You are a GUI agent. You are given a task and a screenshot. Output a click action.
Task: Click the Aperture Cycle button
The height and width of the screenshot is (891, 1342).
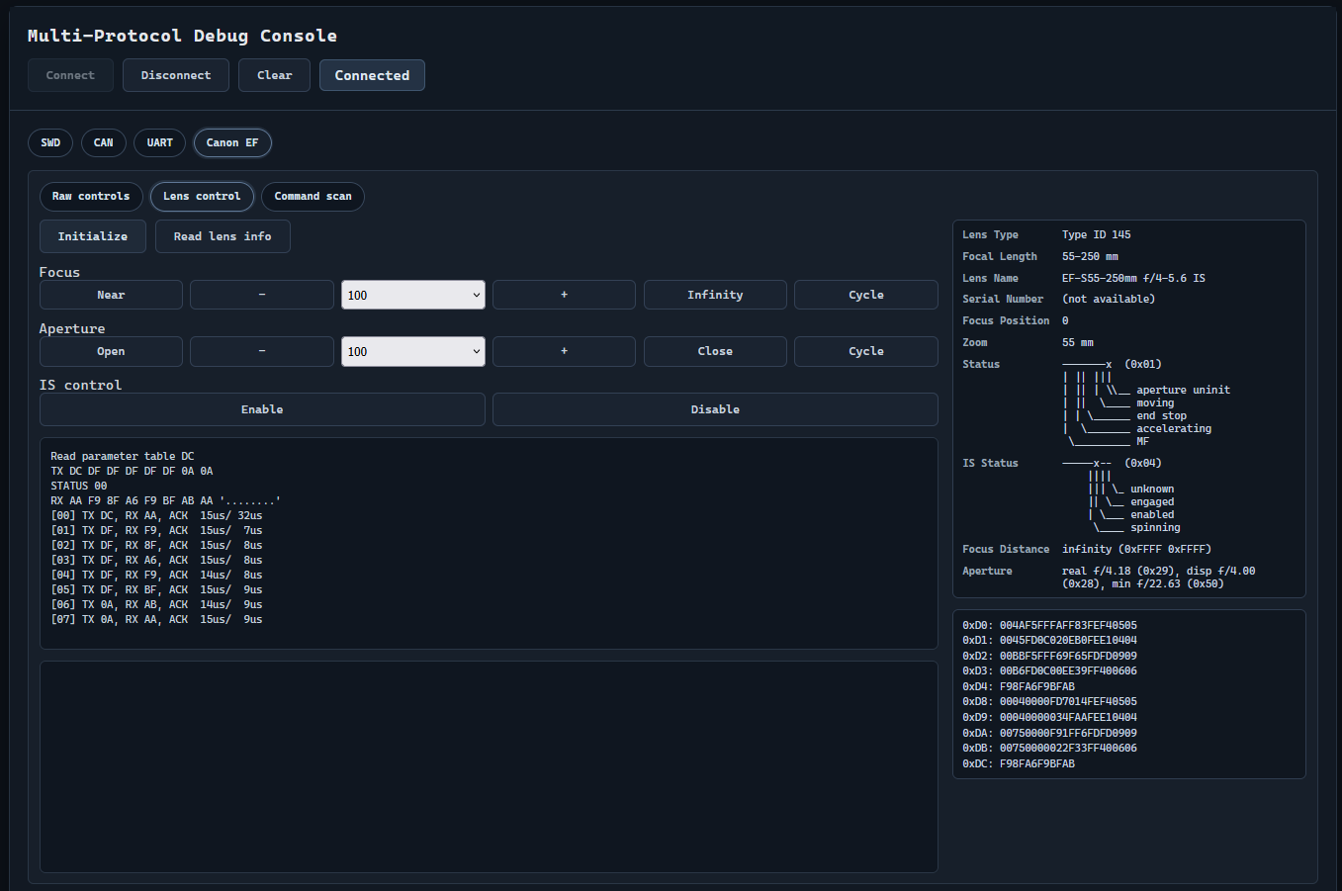click(866, 351)
